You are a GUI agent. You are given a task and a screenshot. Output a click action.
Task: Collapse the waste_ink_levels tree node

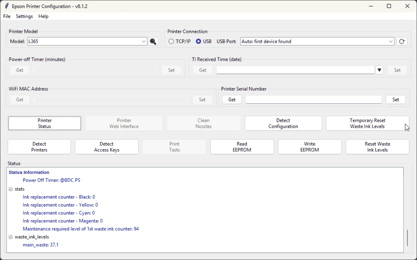[10, 237]
